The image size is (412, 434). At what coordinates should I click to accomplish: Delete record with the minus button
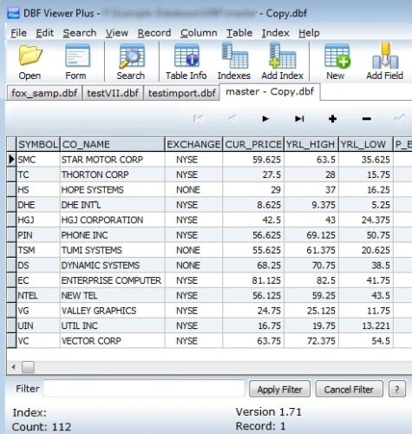367,119
